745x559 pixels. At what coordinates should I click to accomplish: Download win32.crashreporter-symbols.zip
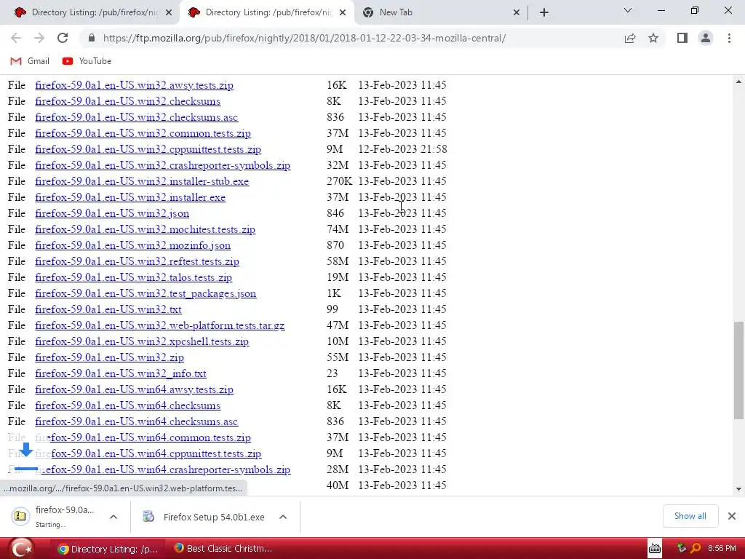(162, 165)
